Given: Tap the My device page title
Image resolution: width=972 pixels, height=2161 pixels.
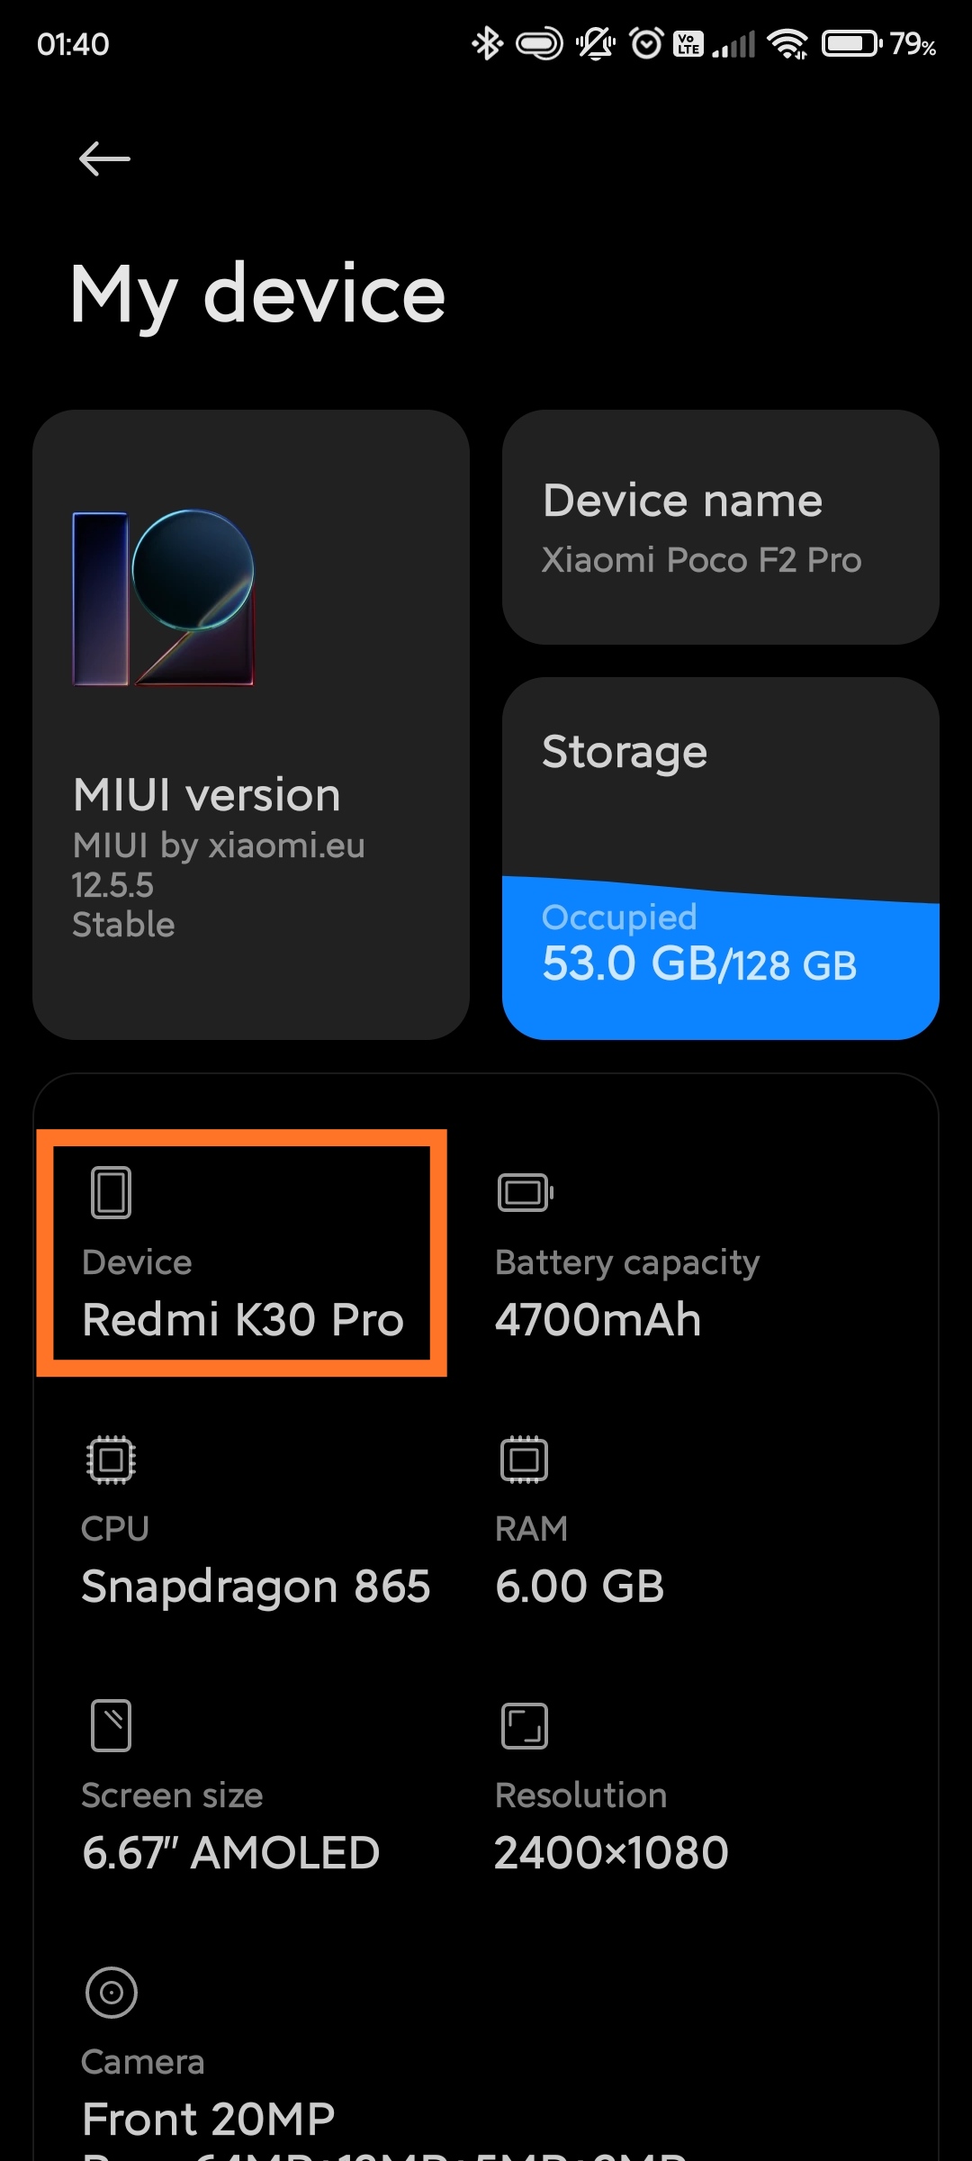Looking at the screenshot, I should [x=257, y=294].
